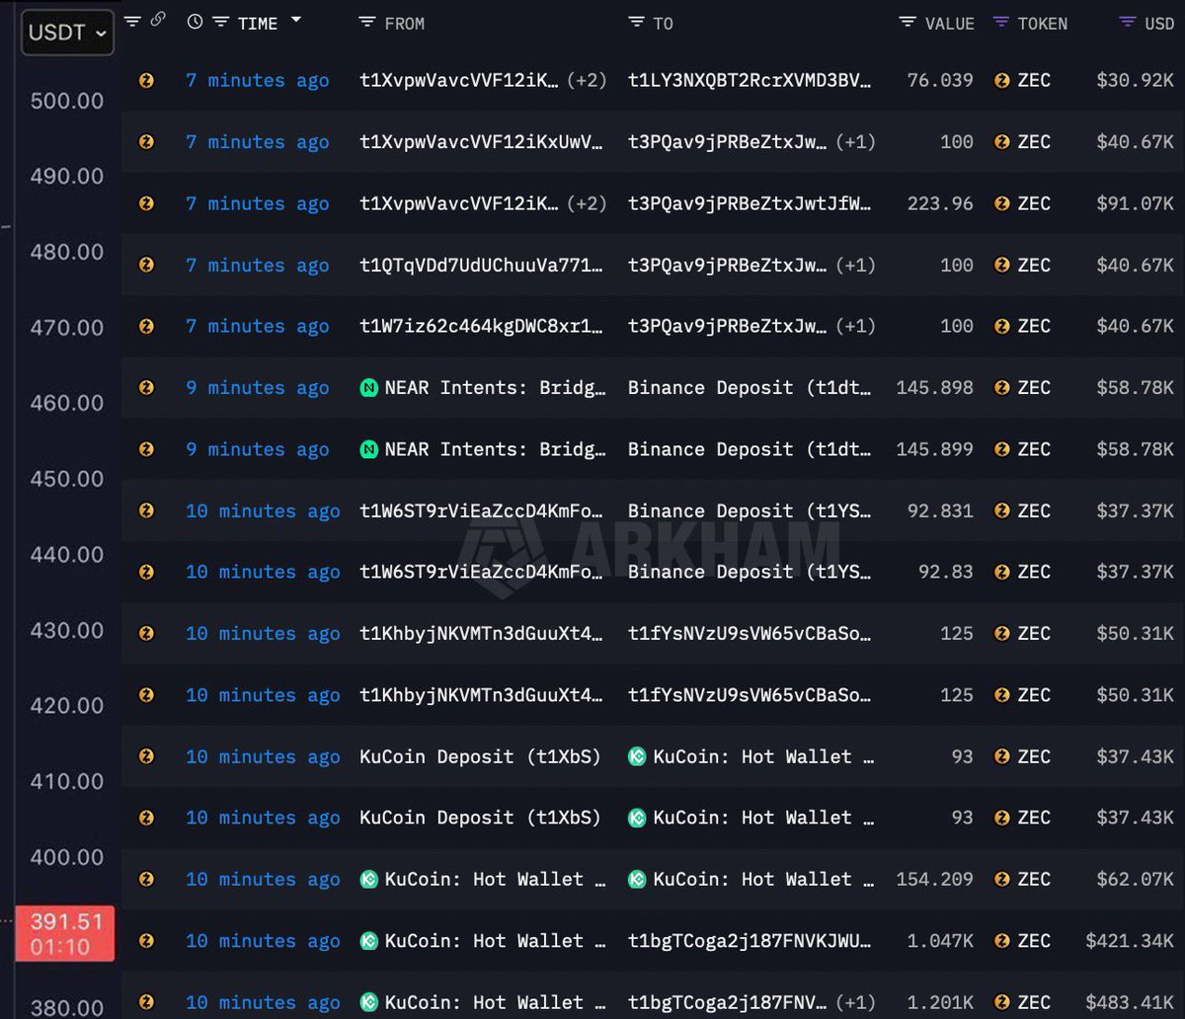
Task: Click the ZEC token icon in the 145.899 row
Action: pos(1002,449)
